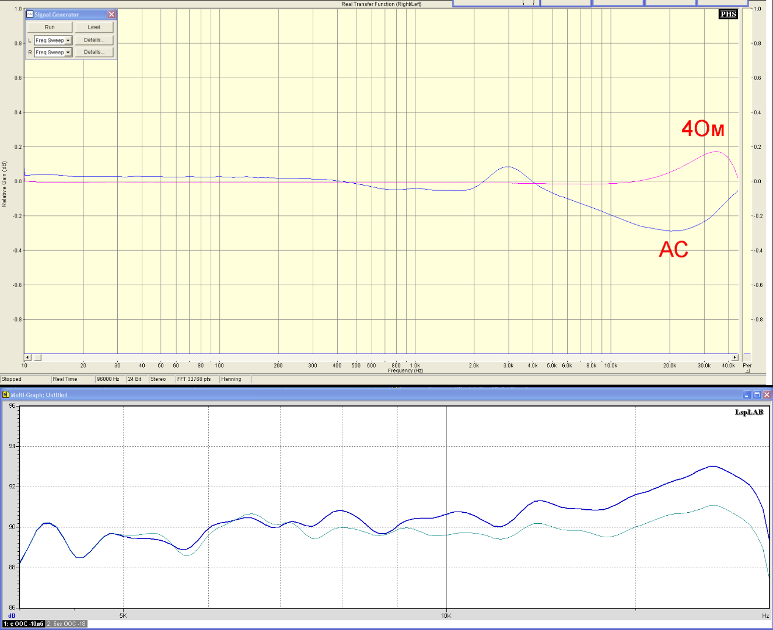Click the horizontal scrollbar thumb below the plot
Screen dimensions: 773x630
(x=37, y=357)
